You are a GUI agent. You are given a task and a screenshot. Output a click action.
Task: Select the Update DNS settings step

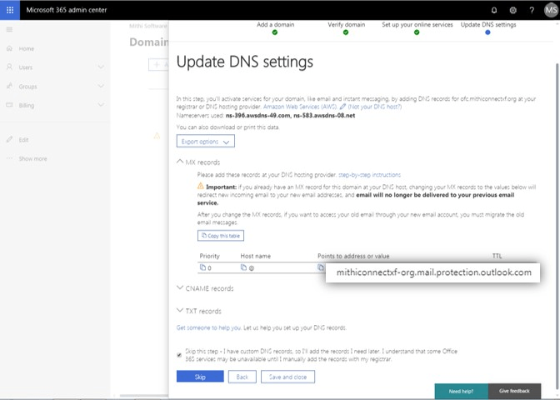click(487, 28)
